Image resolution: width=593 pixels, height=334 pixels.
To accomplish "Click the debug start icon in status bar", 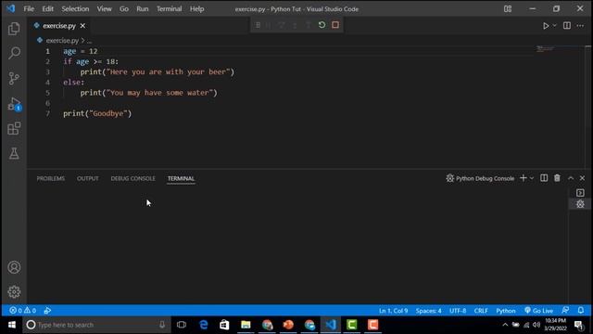I will [47, 311].
